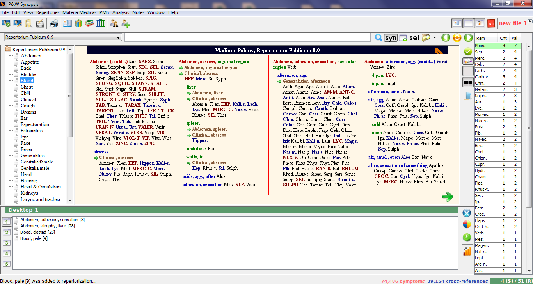Click the green columns building icon
Viewport: 533px width, 284px height.
(x=101, y=24)
